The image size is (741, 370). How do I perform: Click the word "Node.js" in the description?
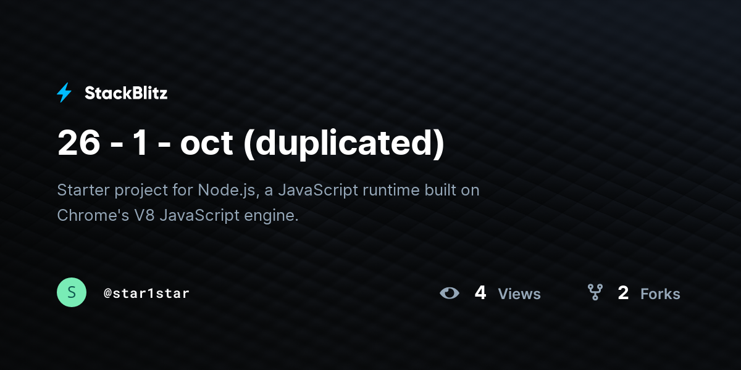[227, 191]
